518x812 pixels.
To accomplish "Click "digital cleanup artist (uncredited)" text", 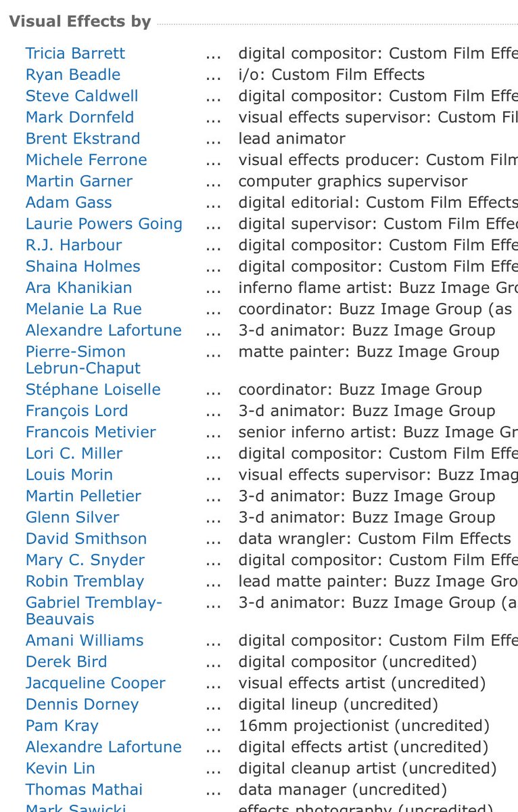I will [x=367, y=769].
